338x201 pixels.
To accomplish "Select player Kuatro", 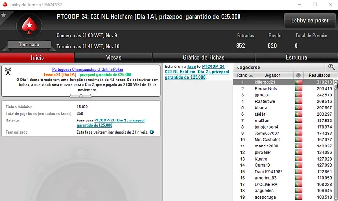I will pyautogui.click(x=261, y=159).
